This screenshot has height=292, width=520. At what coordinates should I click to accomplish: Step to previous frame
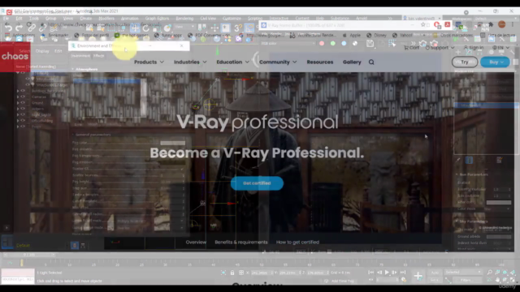point(379,273)
